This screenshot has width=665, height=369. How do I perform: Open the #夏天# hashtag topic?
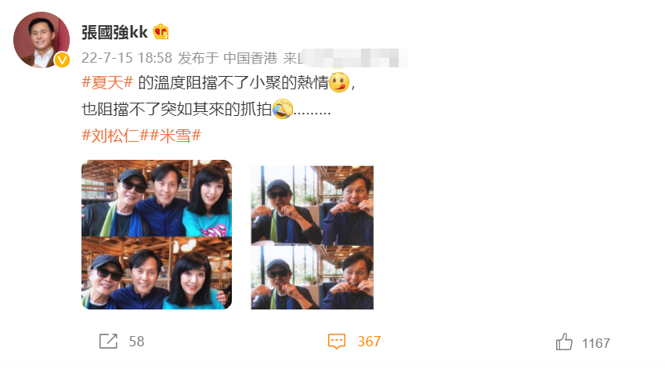tap(107, 82)
